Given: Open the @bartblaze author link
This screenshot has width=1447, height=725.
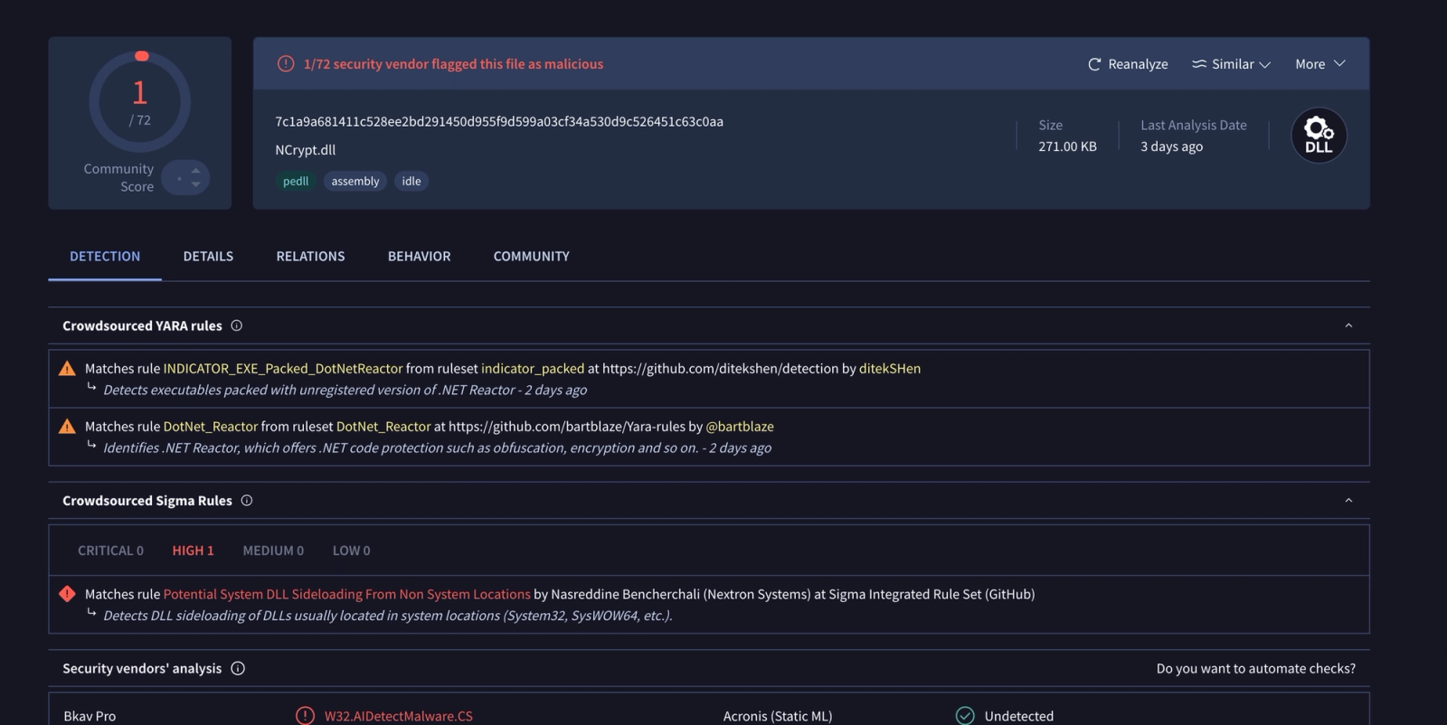Looking at the screenshot, I should coord(740,427).
